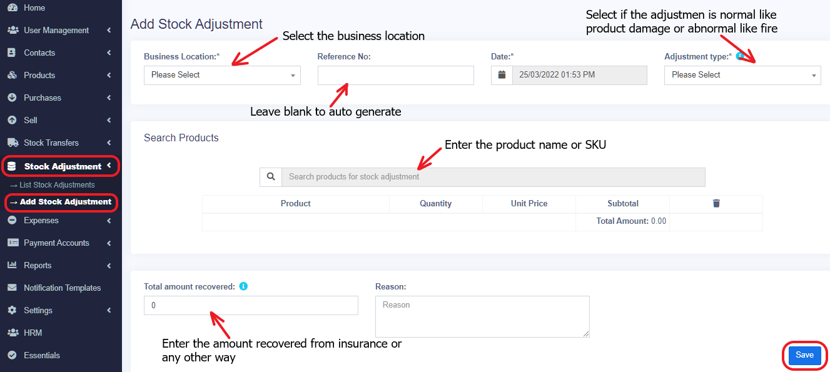
Task: Select the Reports sidebar icon
Action: (14, 265)
